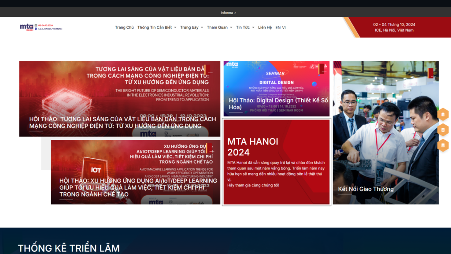Open the Tham Quan dropdown menu
Screen dimensions: 451x254
219,27
